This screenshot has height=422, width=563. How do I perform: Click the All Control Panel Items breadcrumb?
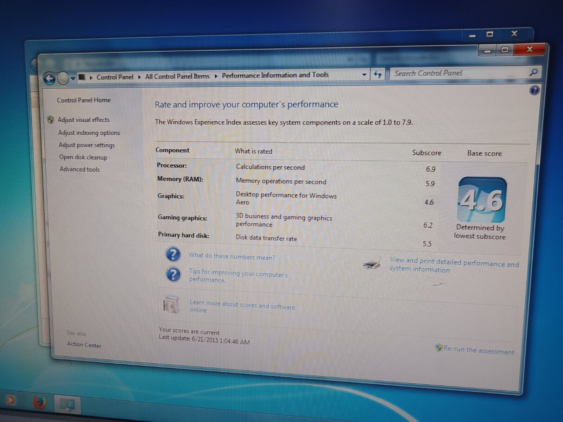click(x=177, y=76)
